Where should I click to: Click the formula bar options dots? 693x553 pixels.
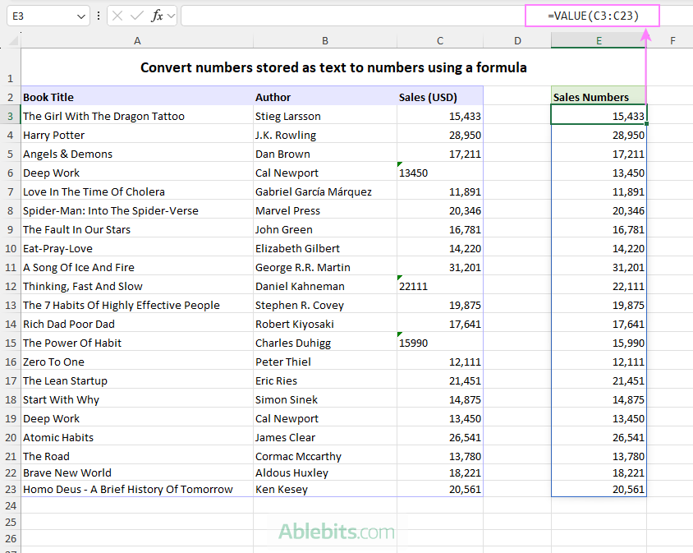(x=99, y=16)
